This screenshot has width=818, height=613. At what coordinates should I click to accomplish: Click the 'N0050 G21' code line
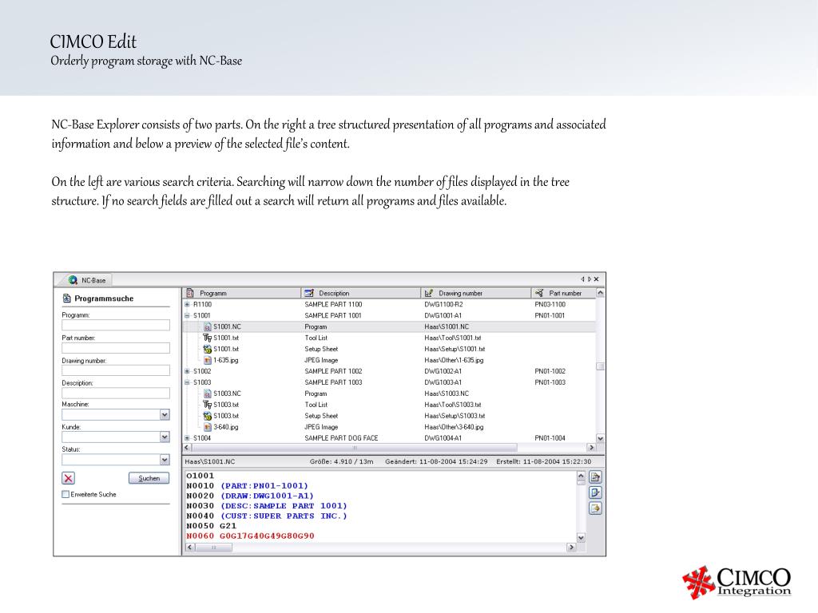pyautogui.click(x=211, y=526)
